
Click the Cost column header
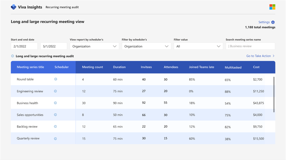[x=256, y=67]
